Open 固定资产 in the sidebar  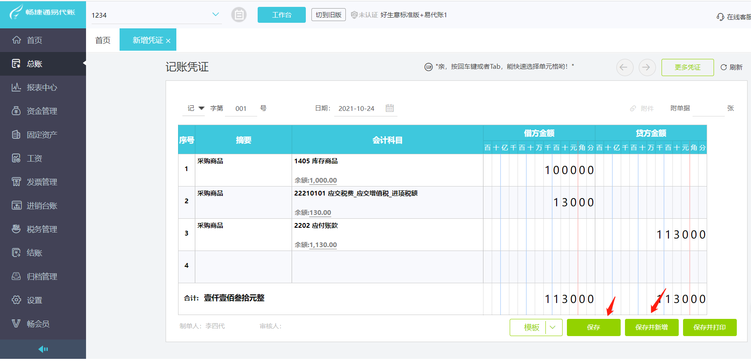click(x=42, y=135)
